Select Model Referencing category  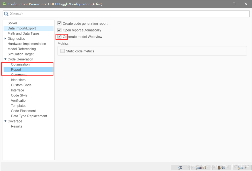coord(22,49)
